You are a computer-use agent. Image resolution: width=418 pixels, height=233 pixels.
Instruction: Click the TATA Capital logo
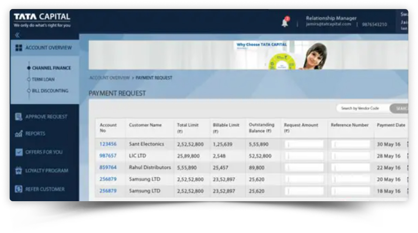42,20
